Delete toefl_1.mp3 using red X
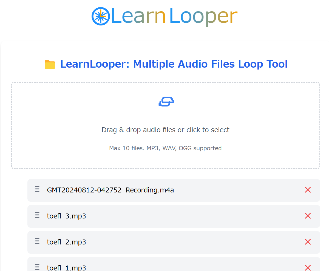The width and height of the screenshot is (329, 271). point(308,267)
